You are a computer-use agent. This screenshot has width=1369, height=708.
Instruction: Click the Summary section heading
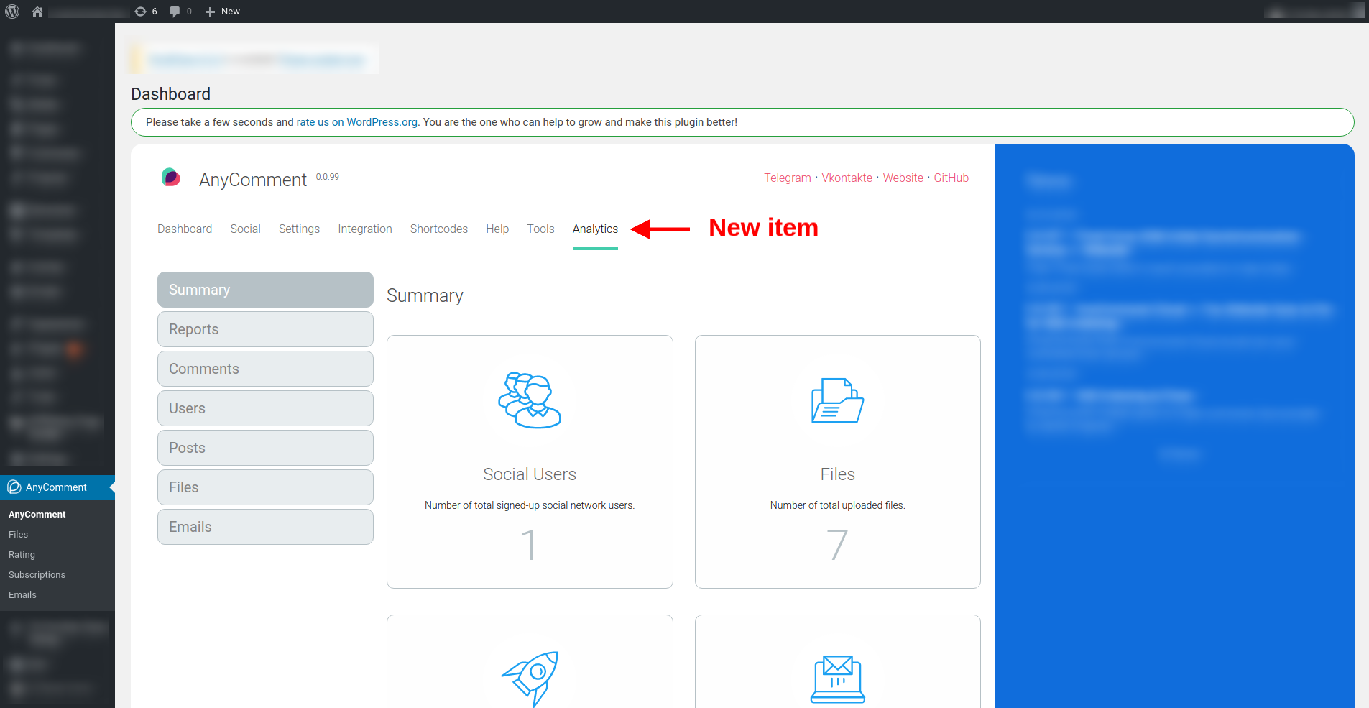pos(425,295)
